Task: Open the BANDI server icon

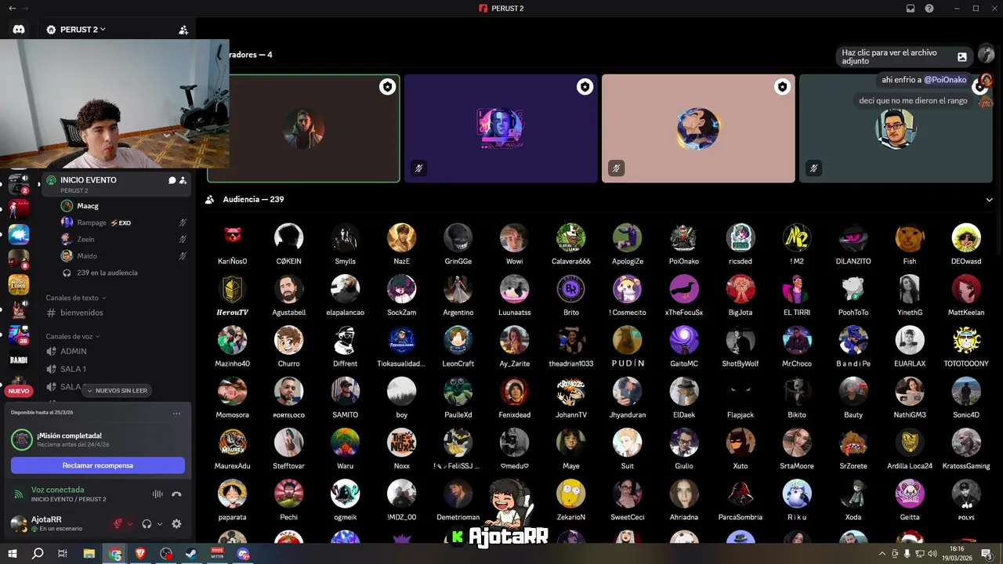Action: tap(19, 360)
